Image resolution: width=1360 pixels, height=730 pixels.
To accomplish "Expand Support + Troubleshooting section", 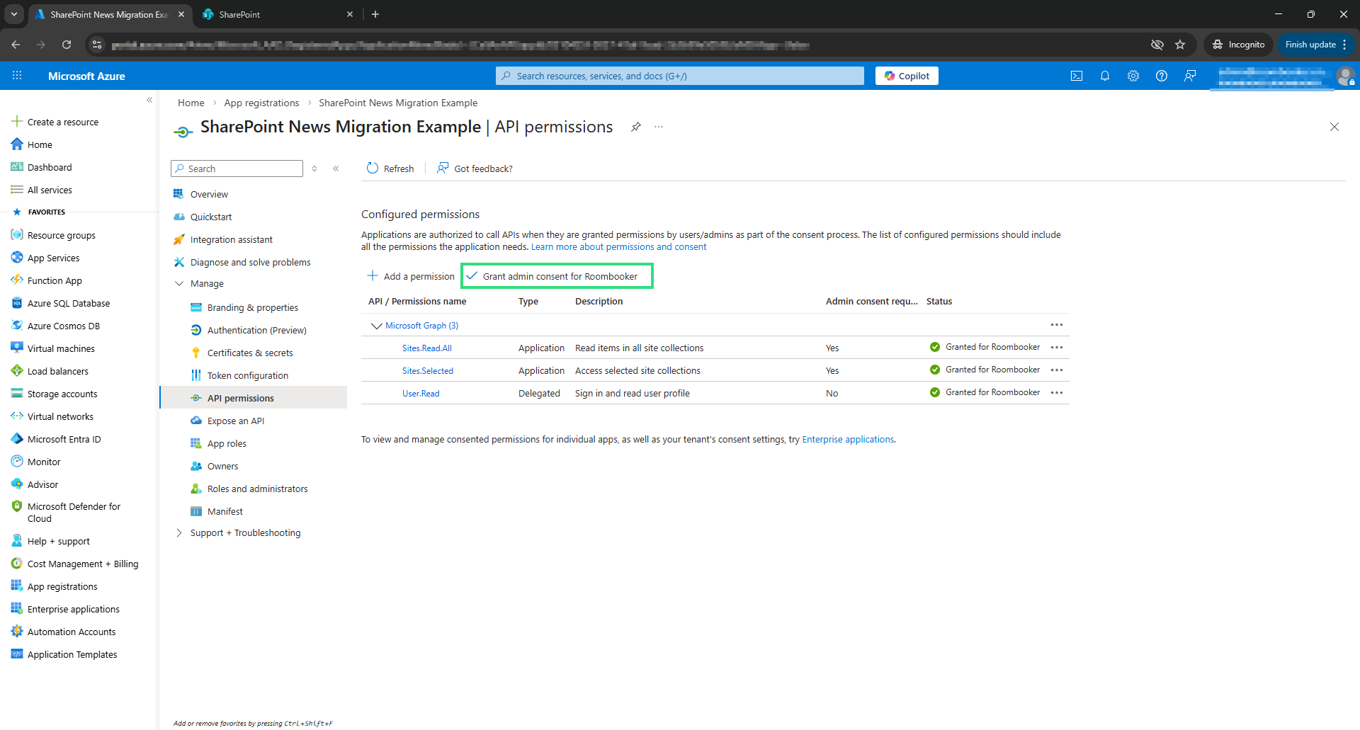I will click(179, 533).
